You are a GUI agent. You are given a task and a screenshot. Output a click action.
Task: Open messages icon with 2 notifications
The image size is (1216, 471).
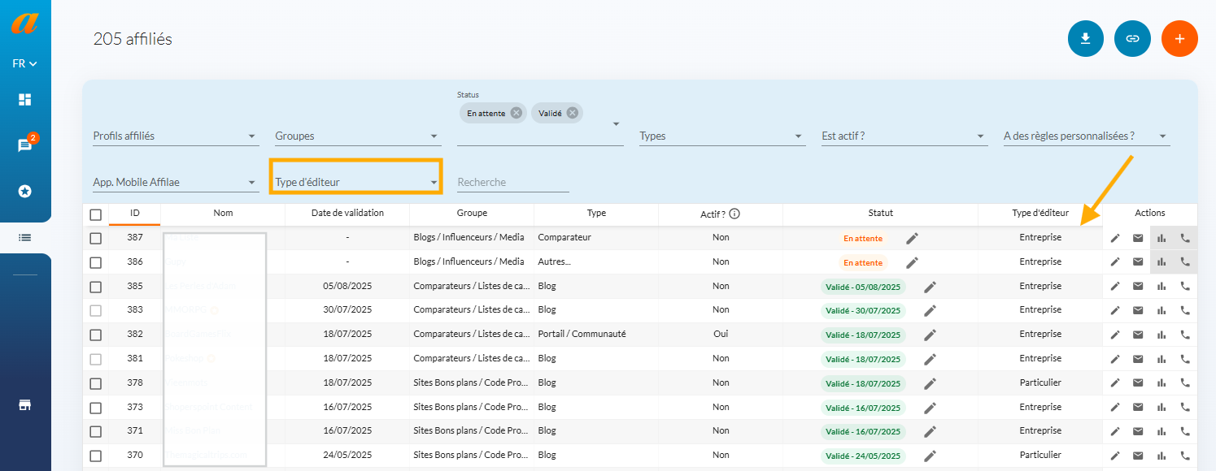[25, 145]
